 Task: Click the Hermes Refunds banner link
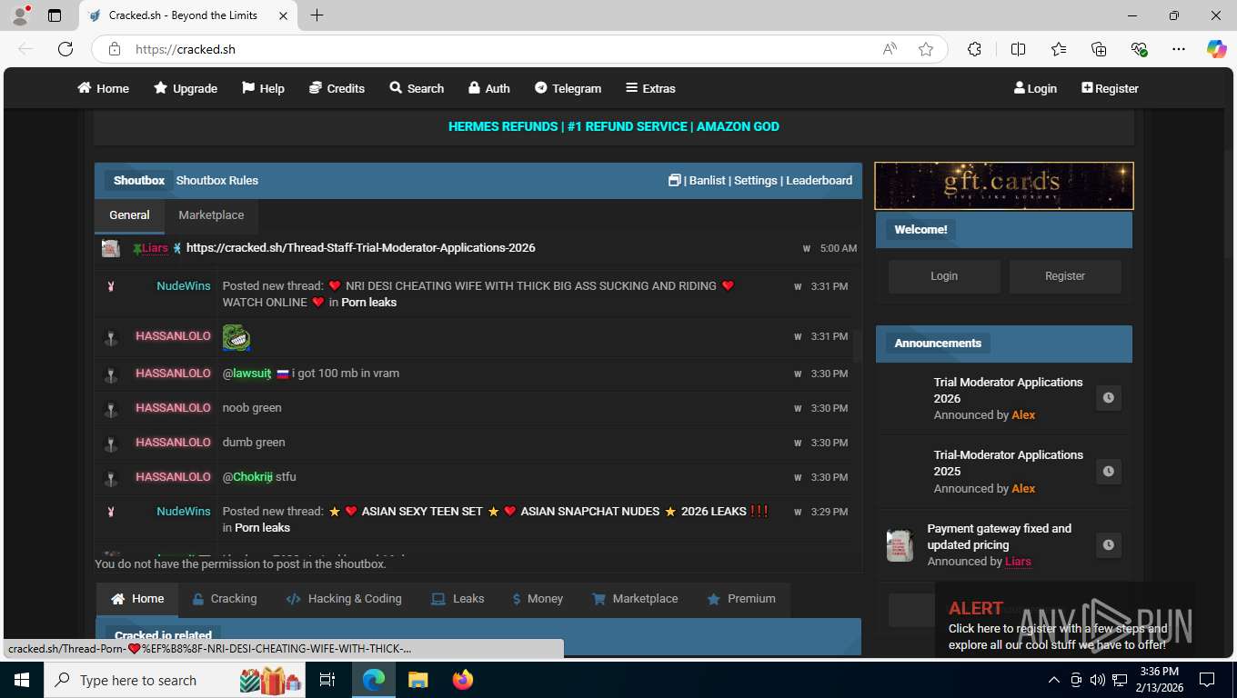614,126
